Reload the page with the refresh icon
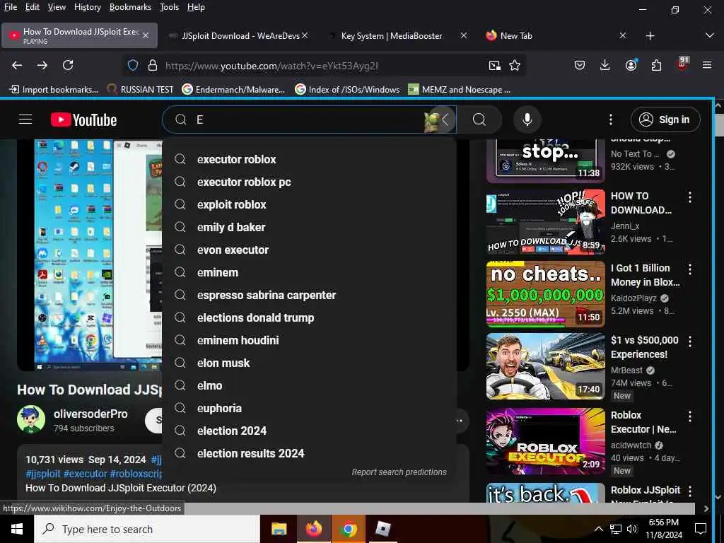724x543 pixels. [68, 66]
